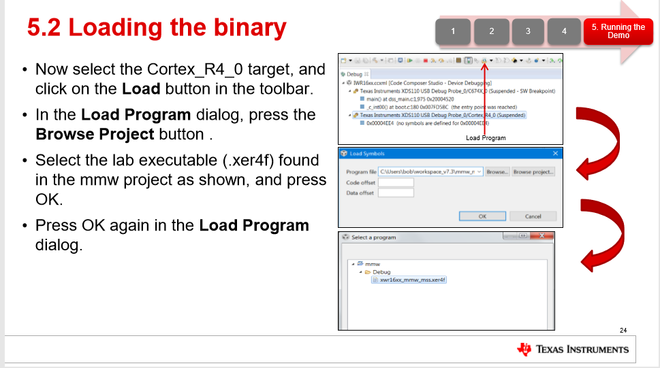This screenshot has height=368, width=660.
Task: Select the _c_int00() at boot.c stack frame
Action: click(438, 107)
